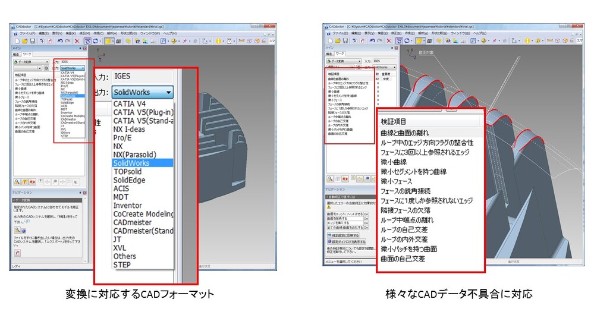Open the empty dropdown under データ変換 in left window

[x=28, y=68]
